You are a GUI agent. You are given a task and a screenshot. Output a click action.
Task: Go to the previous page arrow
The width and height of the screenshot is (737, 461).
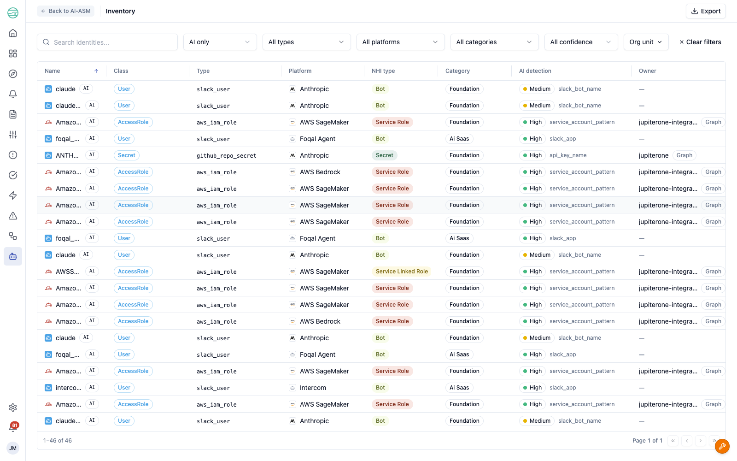(687, 441)
